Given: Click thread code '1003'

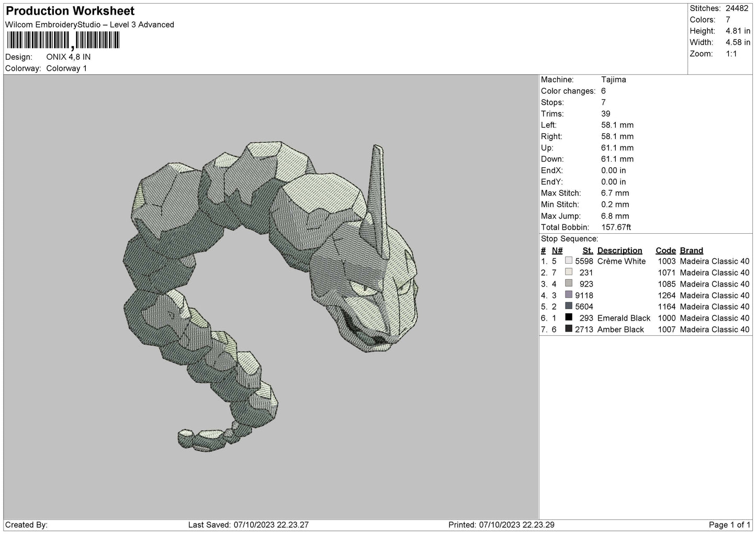Looking at the screenshot, I should pos(667,261).
